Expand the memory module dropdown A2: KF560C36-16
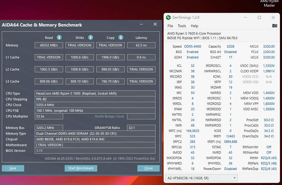The image size is (282, 185). click(201, 178)
